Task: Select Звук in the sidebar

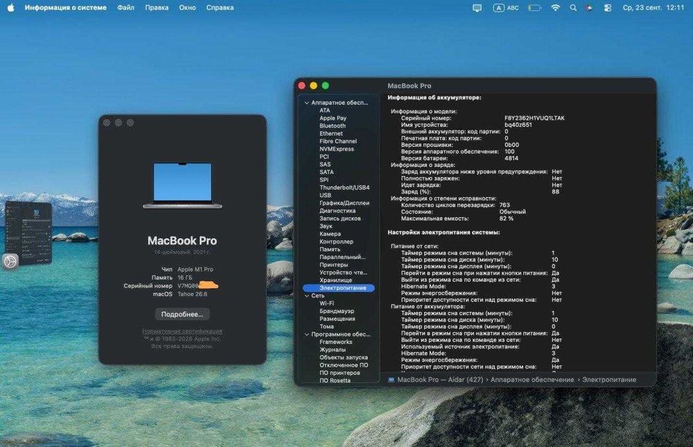Action: pos(326,226)
